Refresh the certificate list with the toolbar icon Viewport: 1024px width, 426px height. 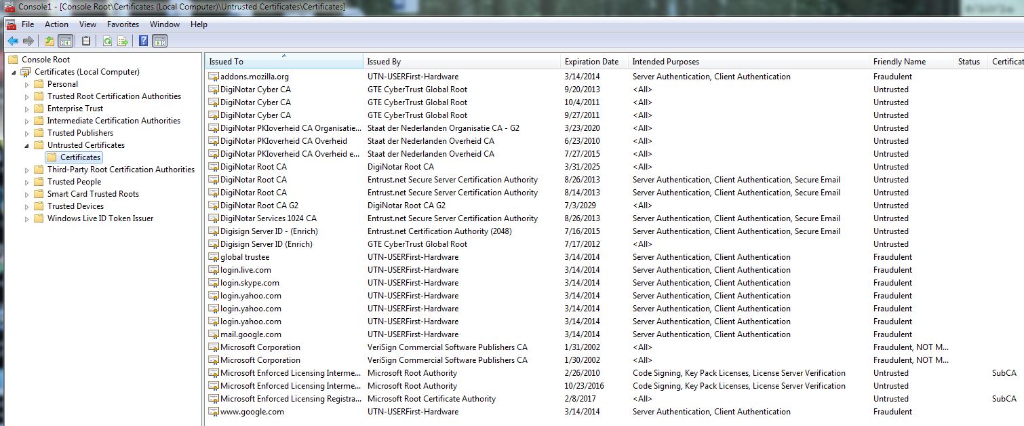pos(107,41)
